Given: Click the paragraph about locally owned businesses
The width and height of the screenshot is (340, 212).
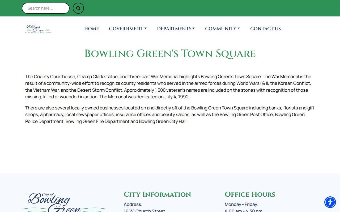Looking at the screenshot, I should (170, 114).
